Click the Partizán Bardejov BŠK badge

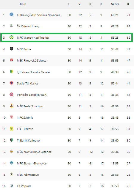click(11, 94)
